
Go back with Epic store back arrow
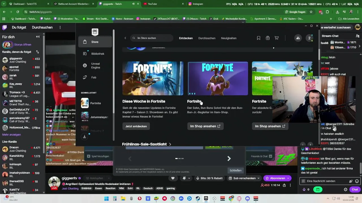125,38
